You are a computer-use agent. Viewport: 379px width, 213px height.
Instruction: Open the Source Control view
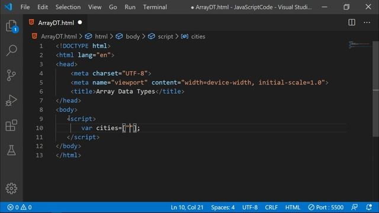coord(11,75)
